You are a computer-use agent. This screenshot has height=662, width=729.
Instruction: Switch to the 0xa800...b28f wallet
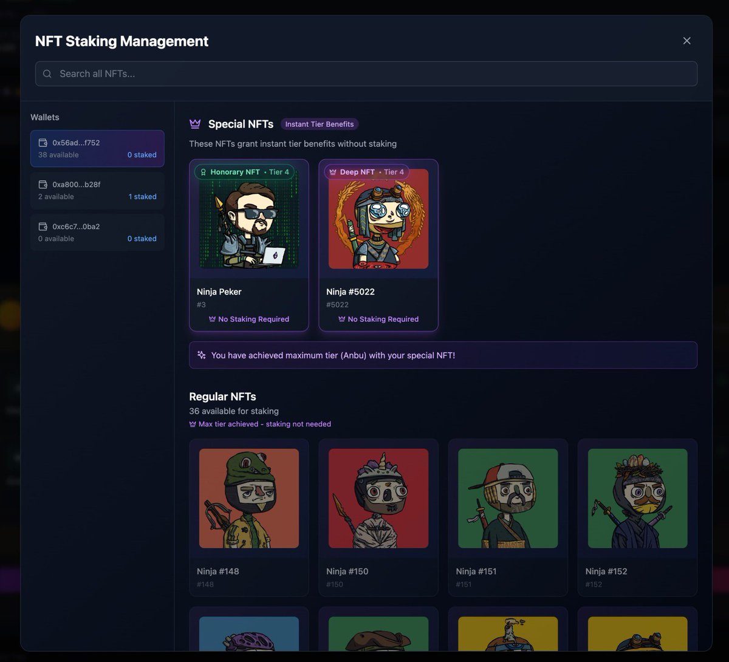pos(97,190)
